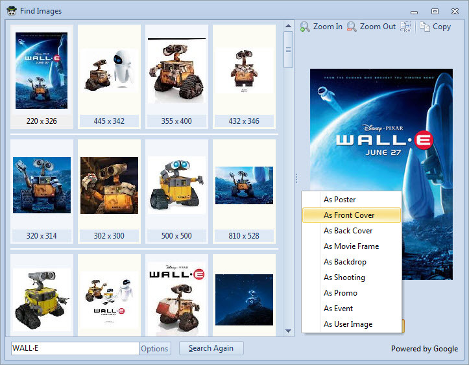Choose As Event menu entry
Image resolution: width=469 pixels, height=365 pixels.
click(x=351, y=308)
